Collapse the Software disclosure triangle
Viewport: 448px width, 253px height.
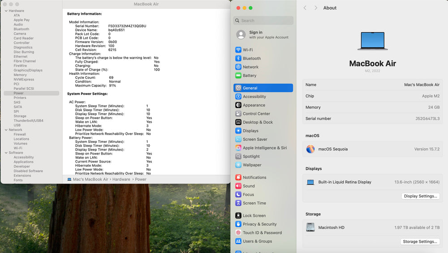[x=6, y=153]
